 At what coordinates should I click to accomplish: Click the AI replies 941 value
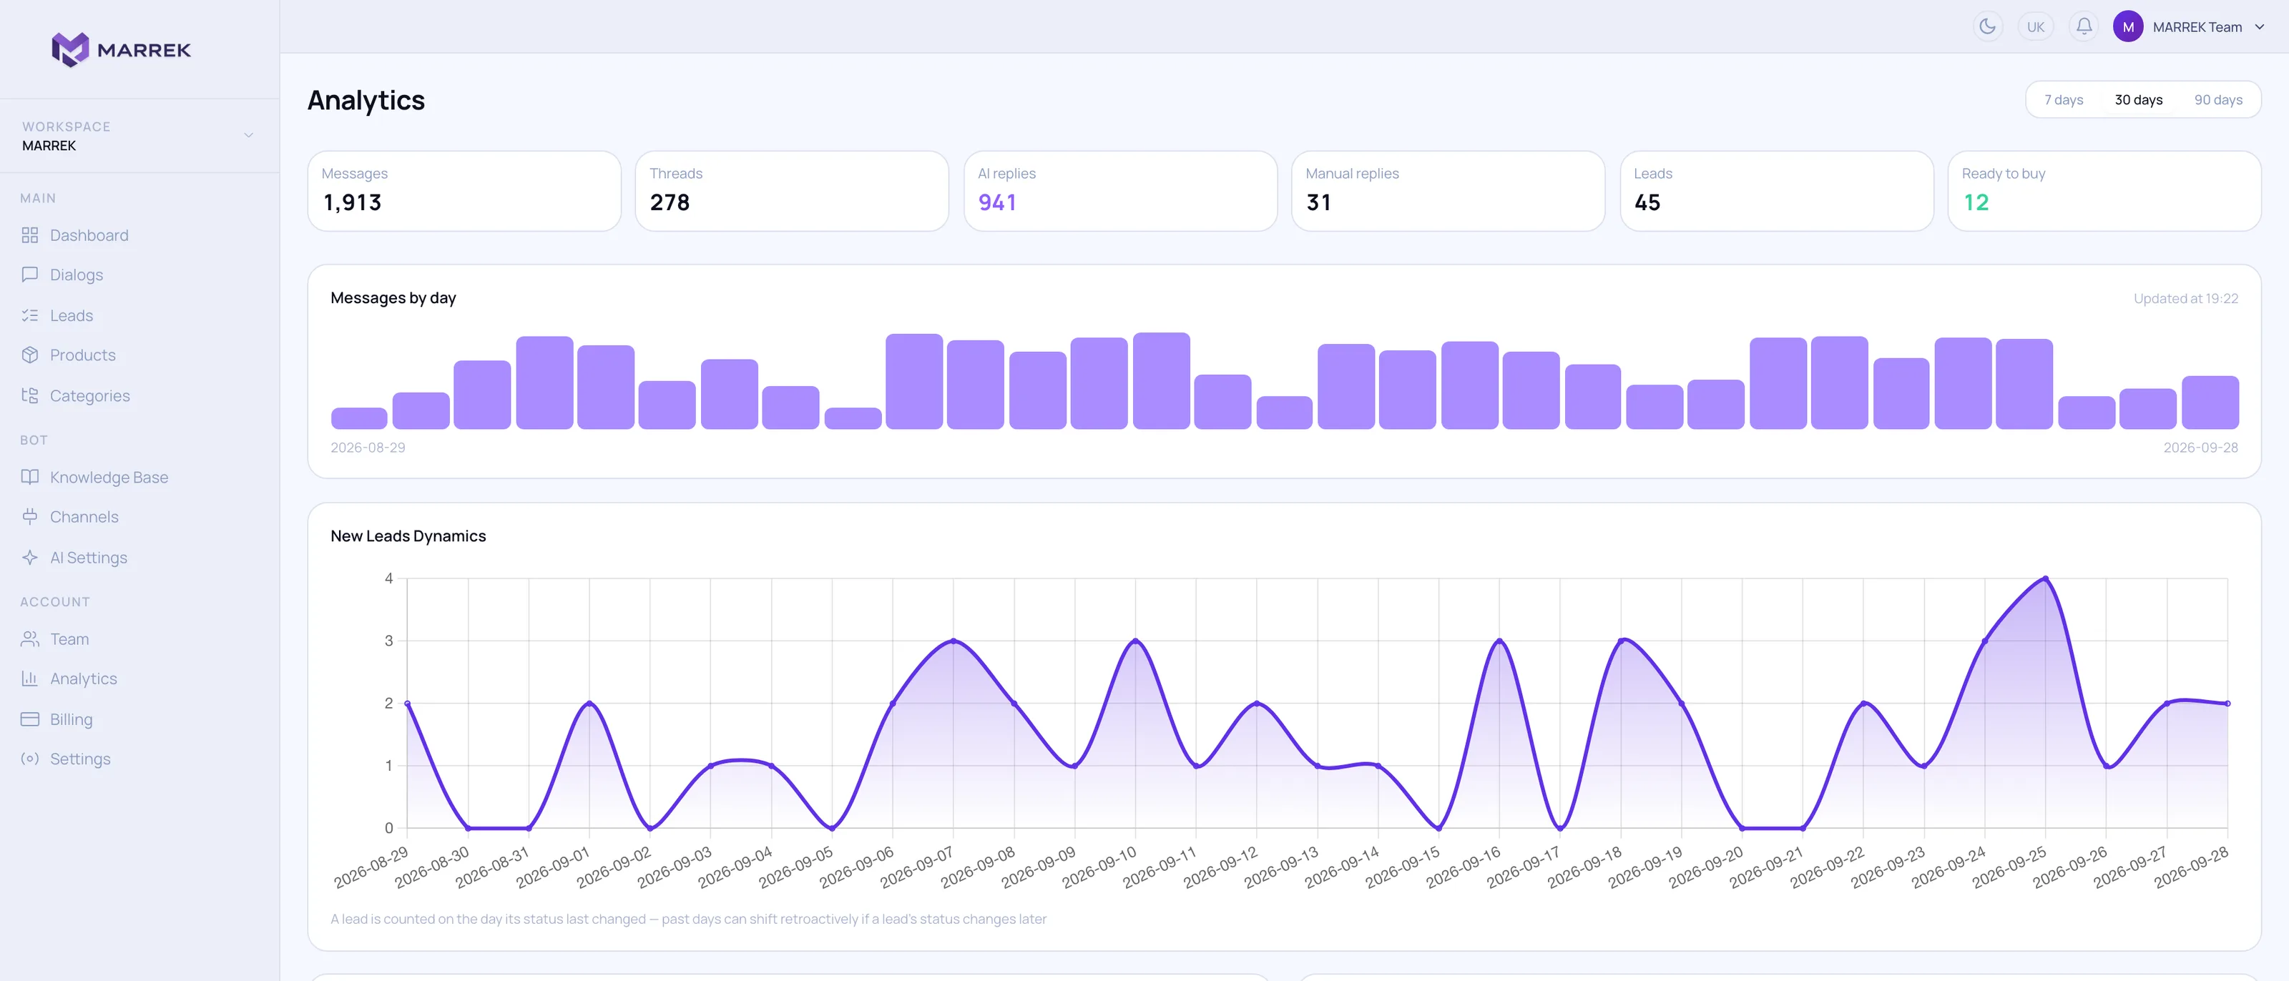[x=997, y=202]
